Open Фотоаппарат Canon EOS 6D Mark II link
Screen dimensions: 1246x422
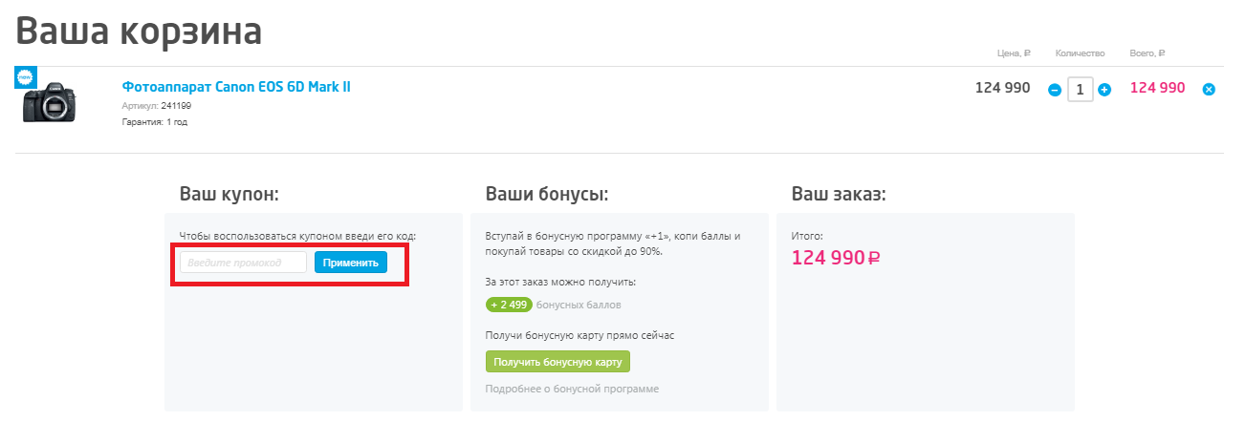click(236, 87)
